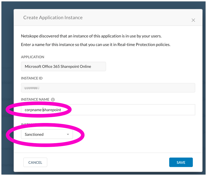This screenshot has width=207, height=176.
Task: Click the Microsoft Office 365 Sharepoint Online field
Action: [x=63, y=66]
